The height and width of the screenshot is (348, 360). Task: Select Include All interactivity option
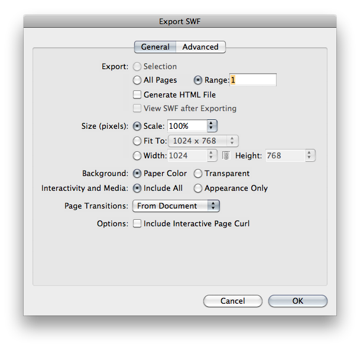[x=138, y=188]
